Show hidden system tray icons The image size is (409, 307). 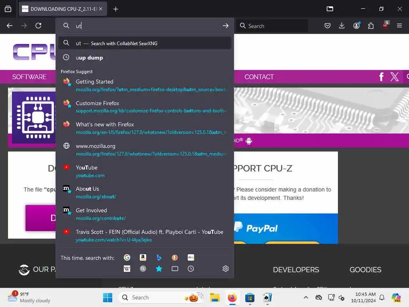coord(306,297)
